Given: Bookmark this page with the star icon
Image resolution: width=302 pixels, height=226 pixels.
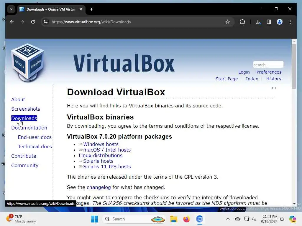Looking at the screenshot, I should [x=228, y=22].
